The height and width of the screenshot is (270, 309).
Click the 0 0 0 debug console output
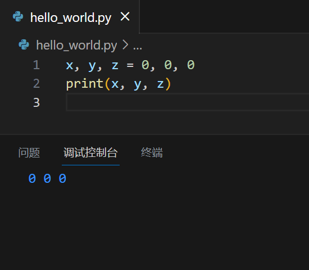coord(47,178)
